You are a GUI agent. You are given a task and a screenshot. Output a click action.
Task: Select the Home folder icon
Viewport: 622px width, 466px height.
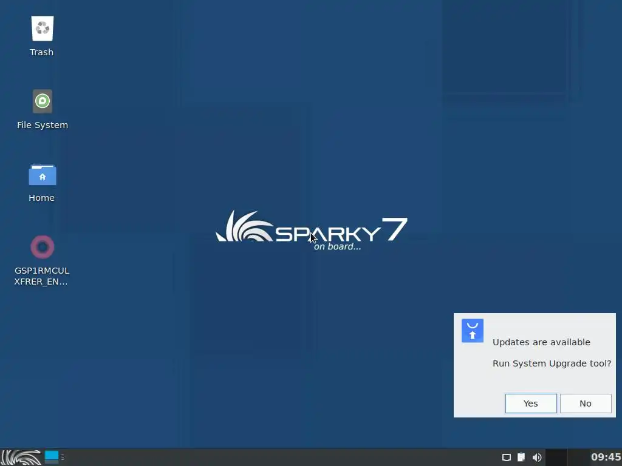[42, 174]
